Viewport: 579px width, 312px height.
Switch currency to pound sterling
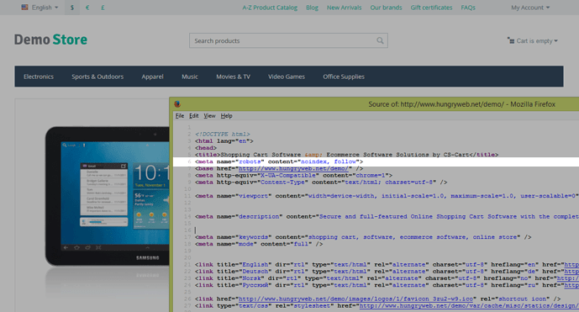click(x=103, y=8)
